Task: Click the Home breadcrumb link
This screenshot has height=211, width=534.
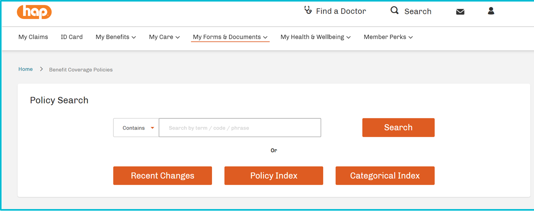Action: point(26,69)
